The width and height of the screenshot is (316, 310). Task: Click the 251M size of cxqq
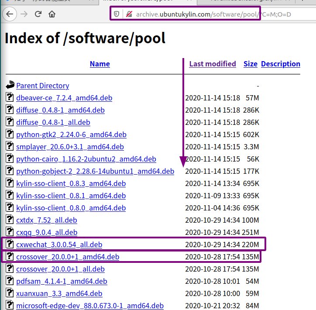coord(251,232)
